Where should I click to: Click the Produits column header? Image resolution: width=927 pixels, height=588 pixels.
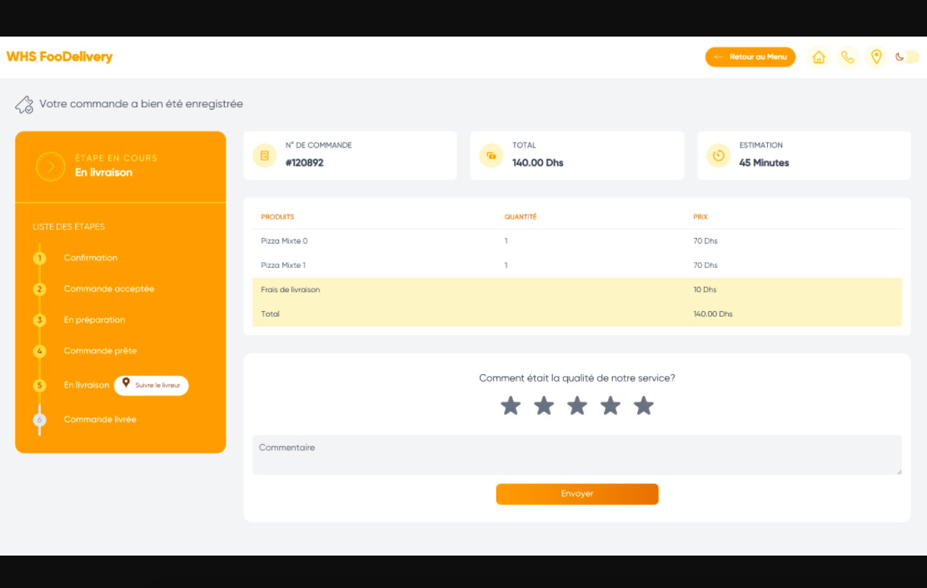tap(277, 217)
